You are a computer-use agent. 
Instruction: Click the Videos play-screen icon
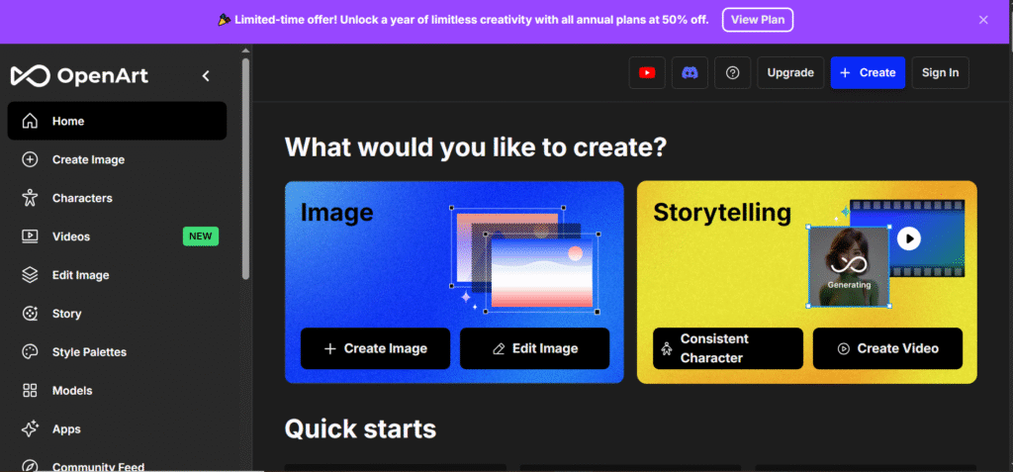(x=30, y=236)
